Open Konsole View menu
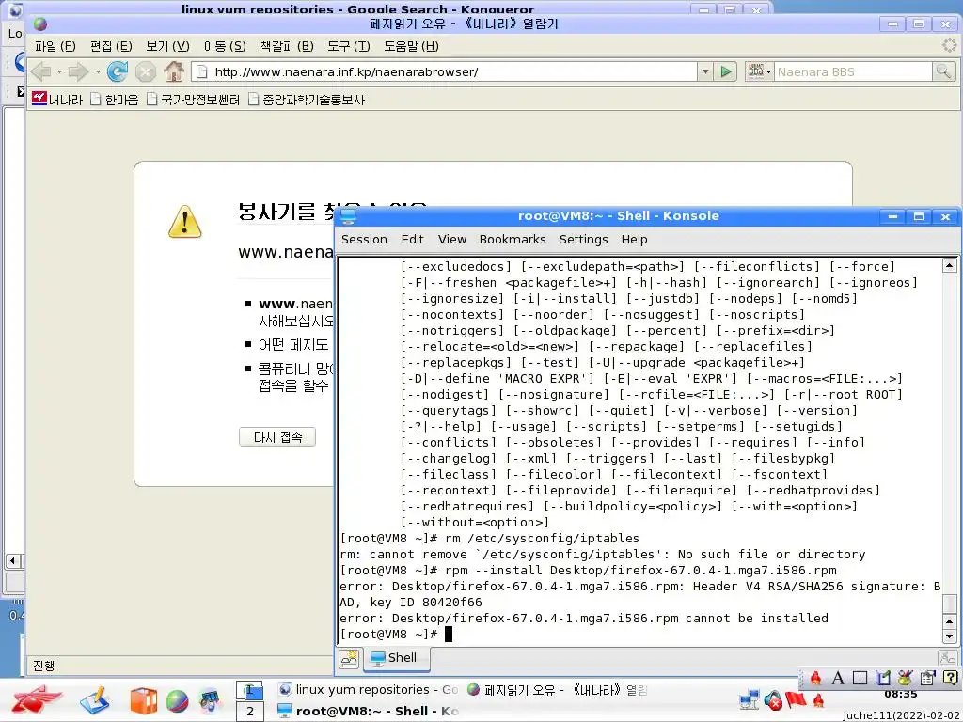 point(452,240)
